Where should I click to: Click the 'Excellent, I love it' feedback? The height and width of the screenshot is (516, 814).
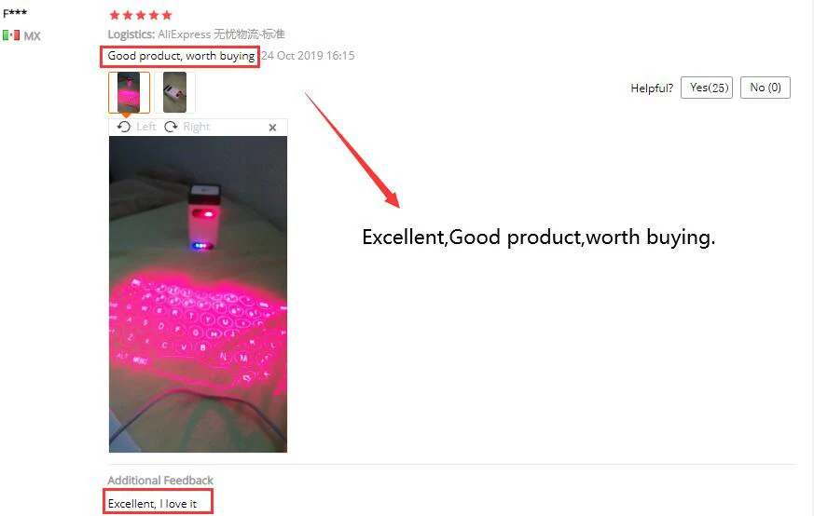[x=152, y=504]
